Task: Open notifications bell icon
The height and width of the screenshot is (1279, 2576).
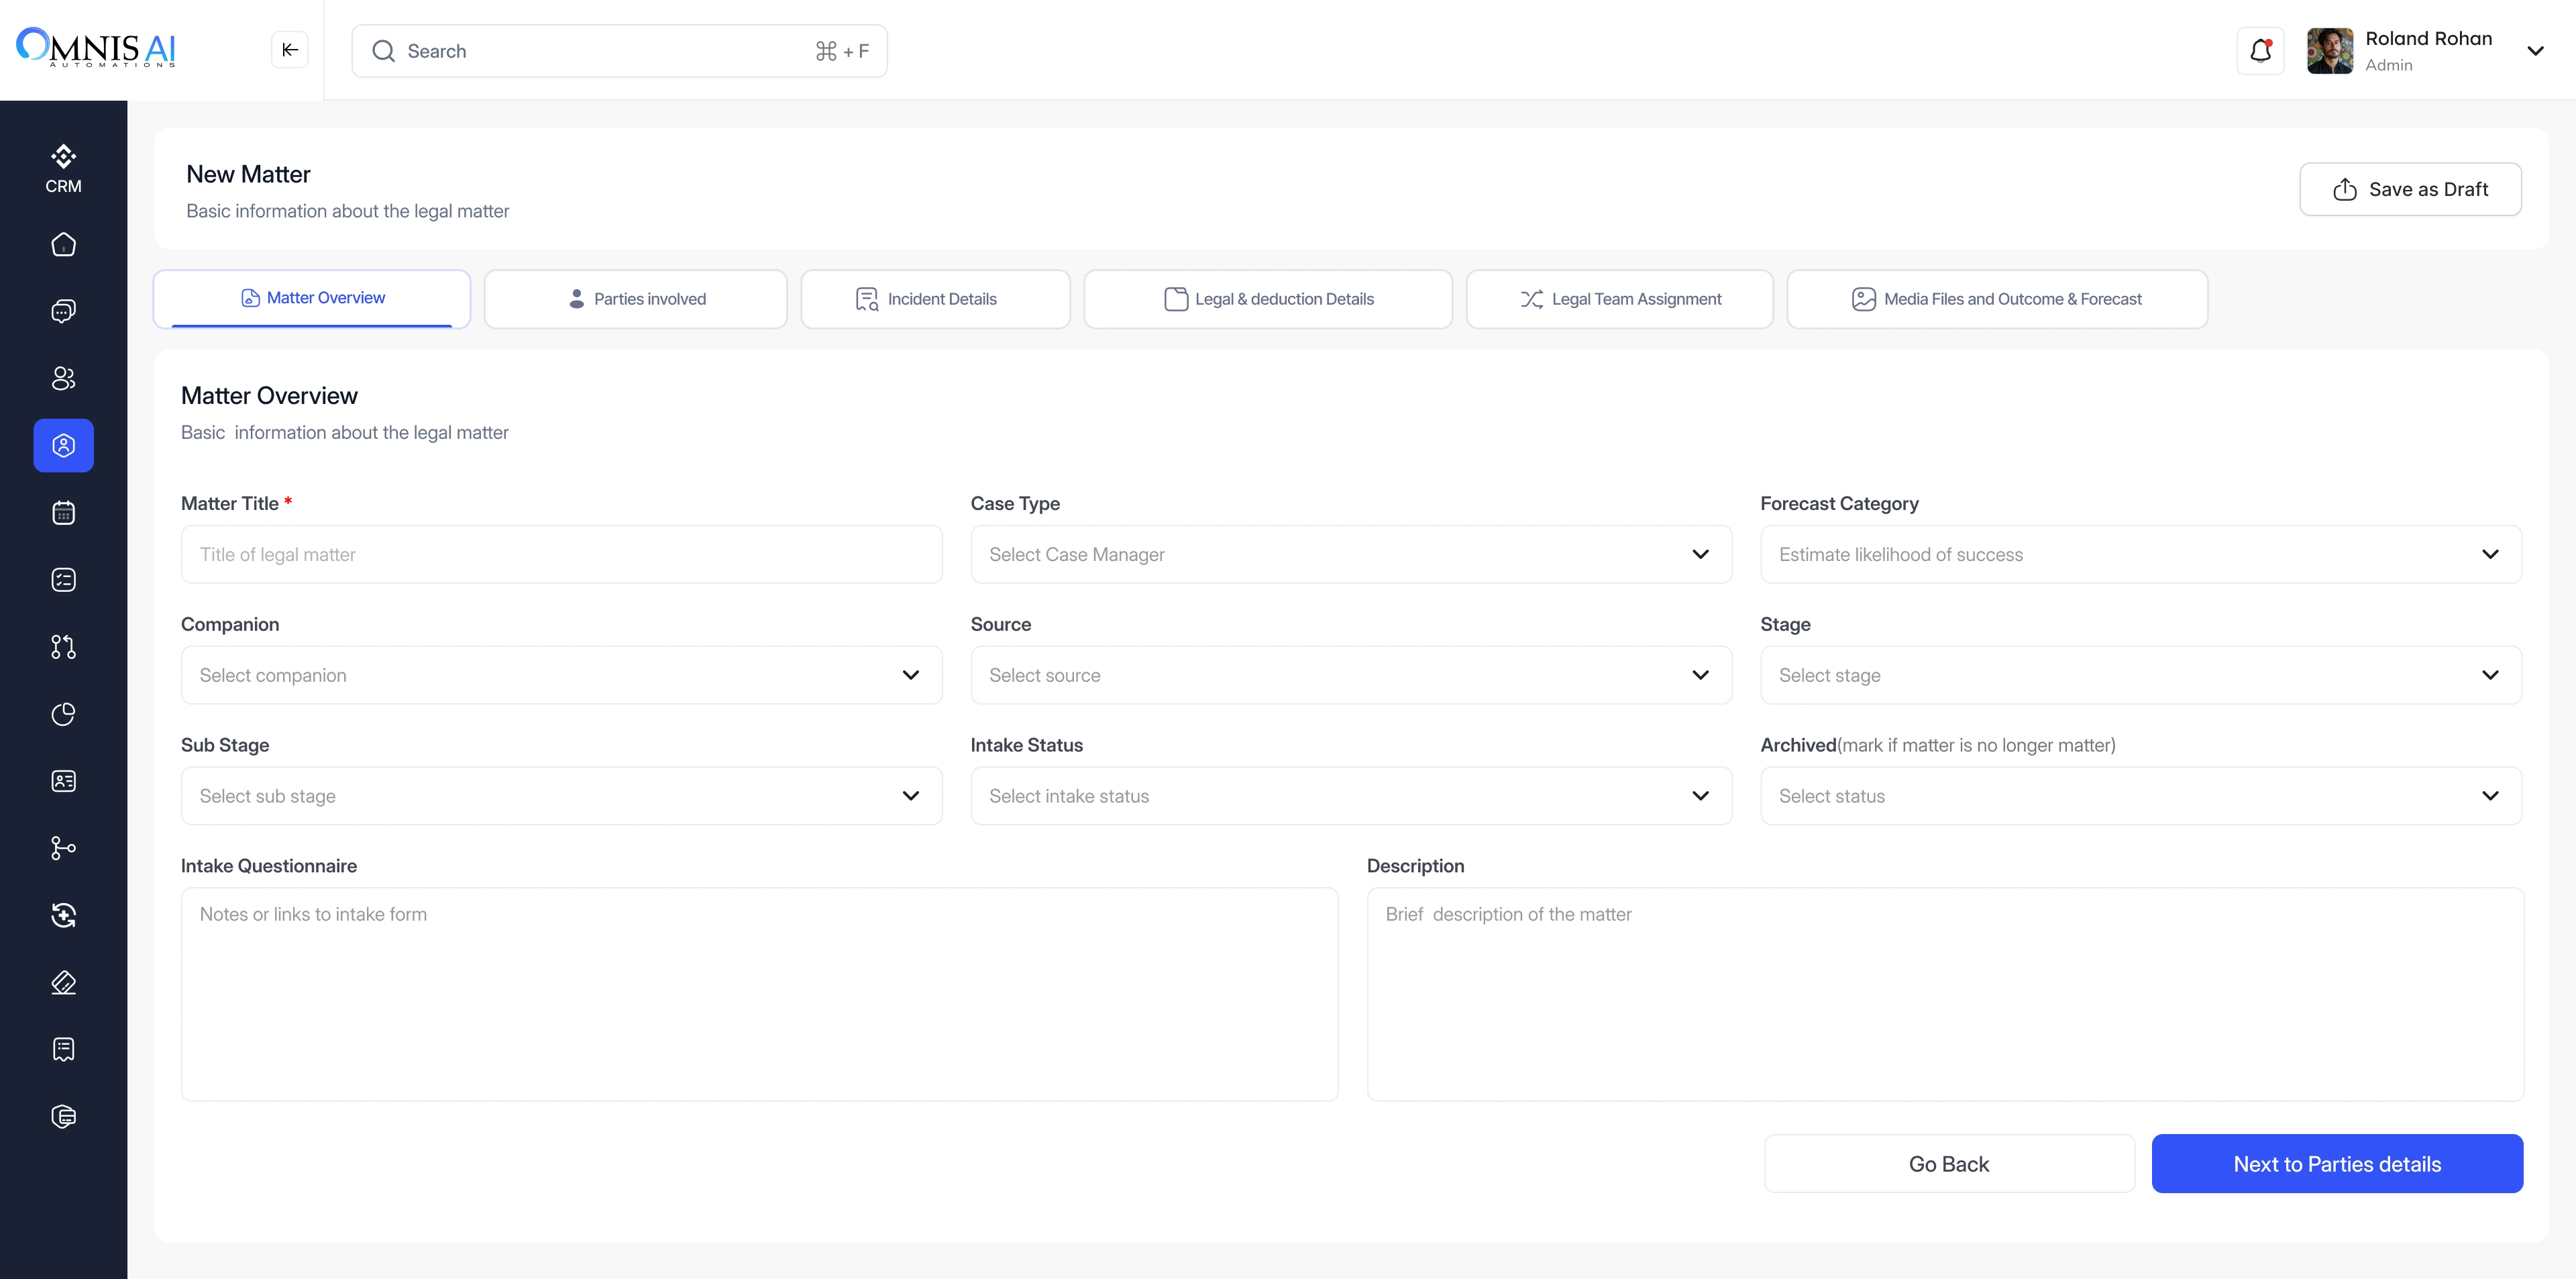Action: coord(2260,51)
